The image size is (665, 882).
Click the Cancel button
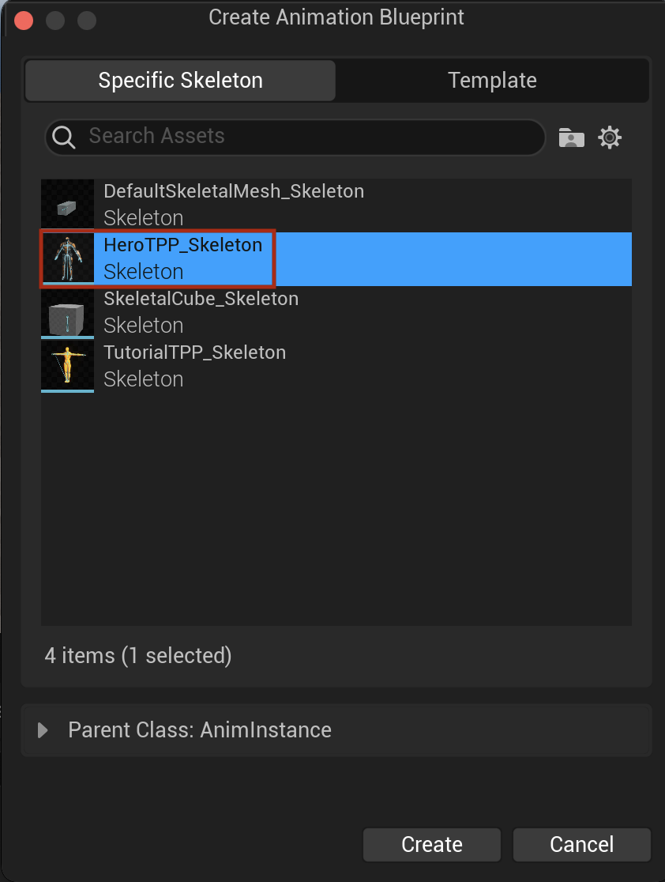[582, 844]
